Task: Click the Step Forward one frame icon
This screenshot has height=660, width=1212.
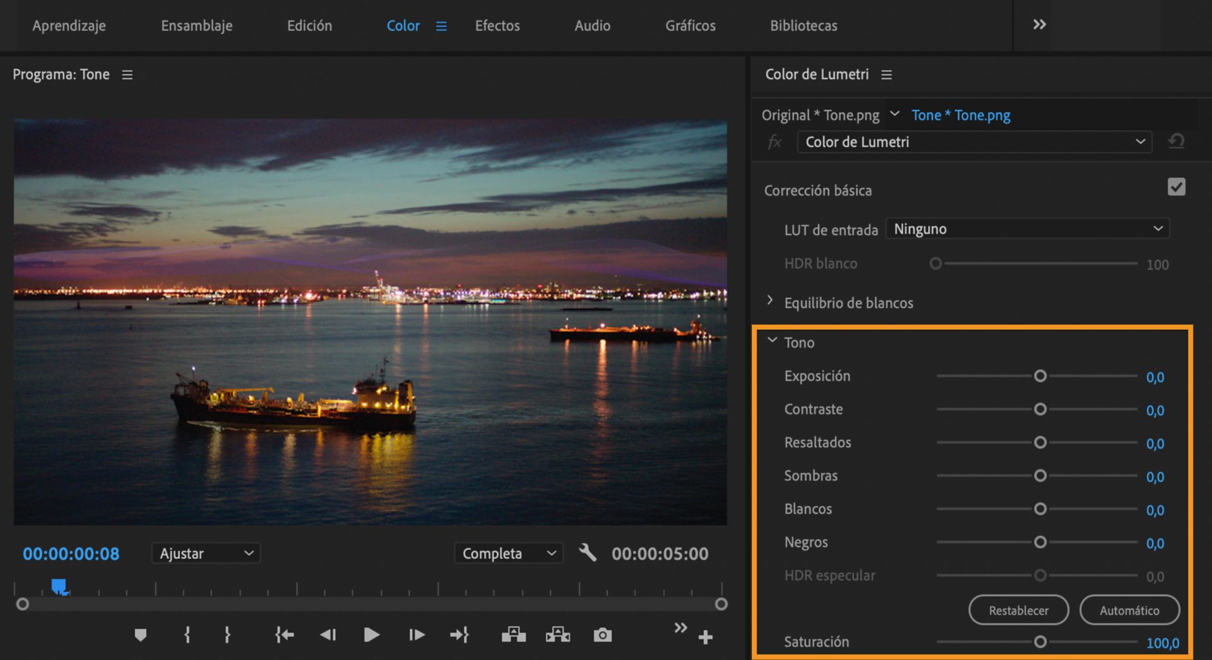Action: coord(417,635)
